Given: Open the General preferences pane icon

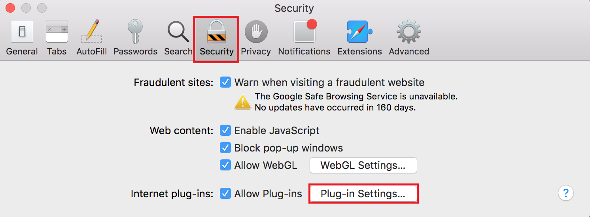Looking at the screenshot, I should tap(22, 32).
